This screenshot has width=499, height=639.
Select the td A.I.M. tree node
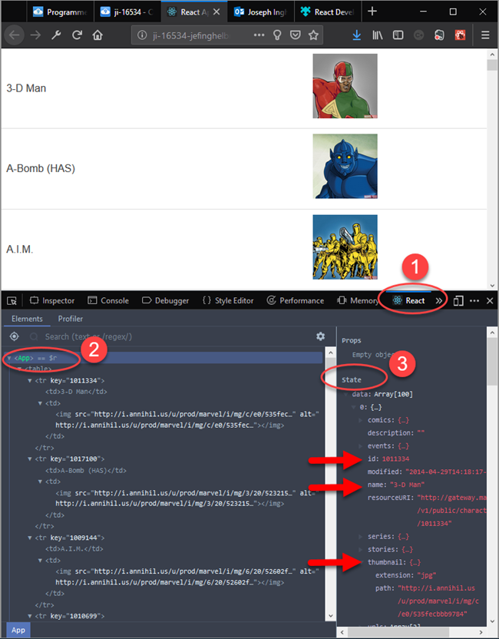coord(74,549)
